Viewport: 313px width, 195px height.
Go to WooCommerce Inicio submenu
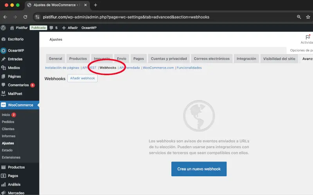[6, 115]
